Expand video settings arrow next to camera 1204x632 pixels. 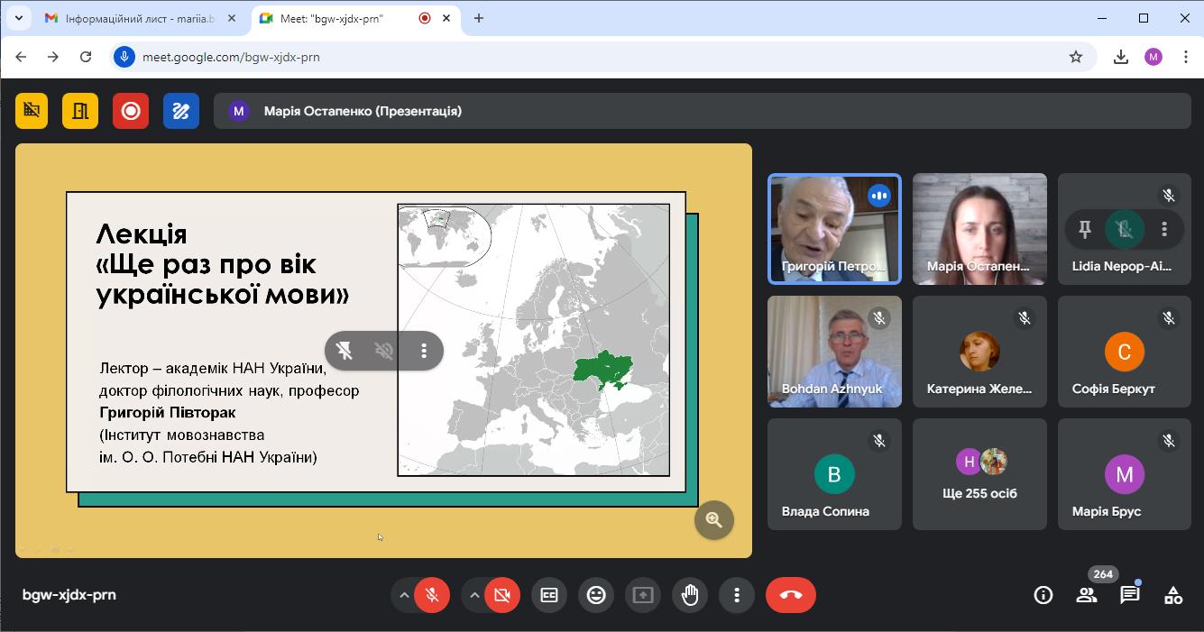pyautogui.click(x=474, y=595)
